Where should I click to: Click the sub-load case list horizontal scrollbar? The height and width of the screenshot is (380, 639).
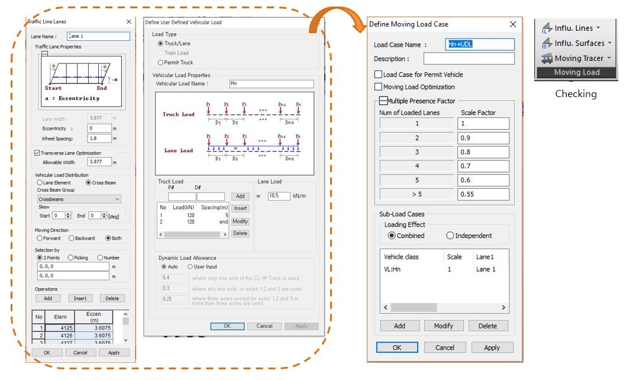[x=444, y=307]
